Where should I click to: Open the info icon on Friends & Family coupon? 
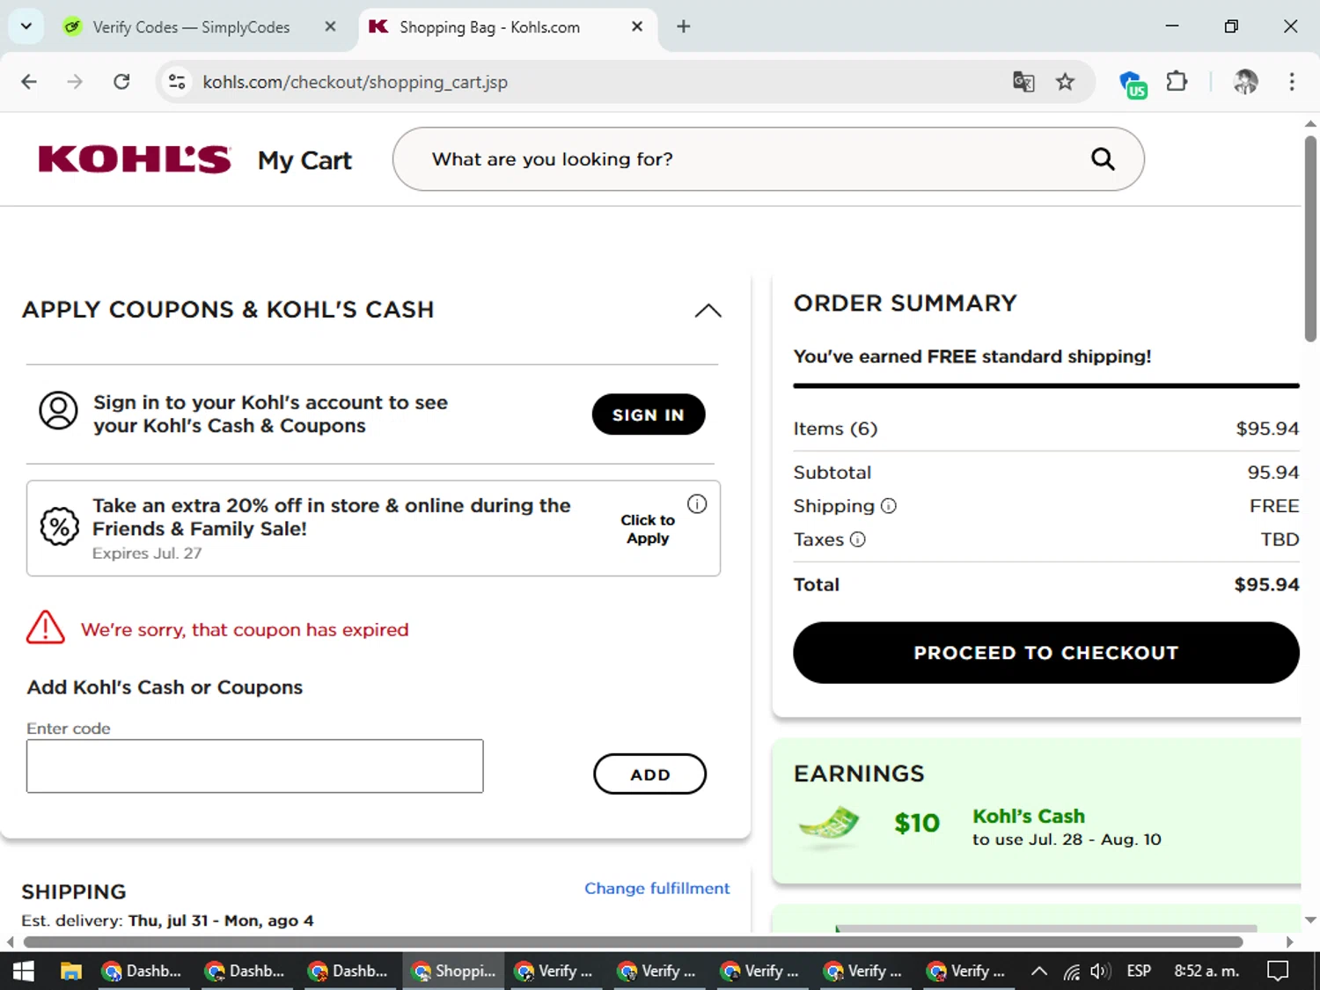coord(697,504)
